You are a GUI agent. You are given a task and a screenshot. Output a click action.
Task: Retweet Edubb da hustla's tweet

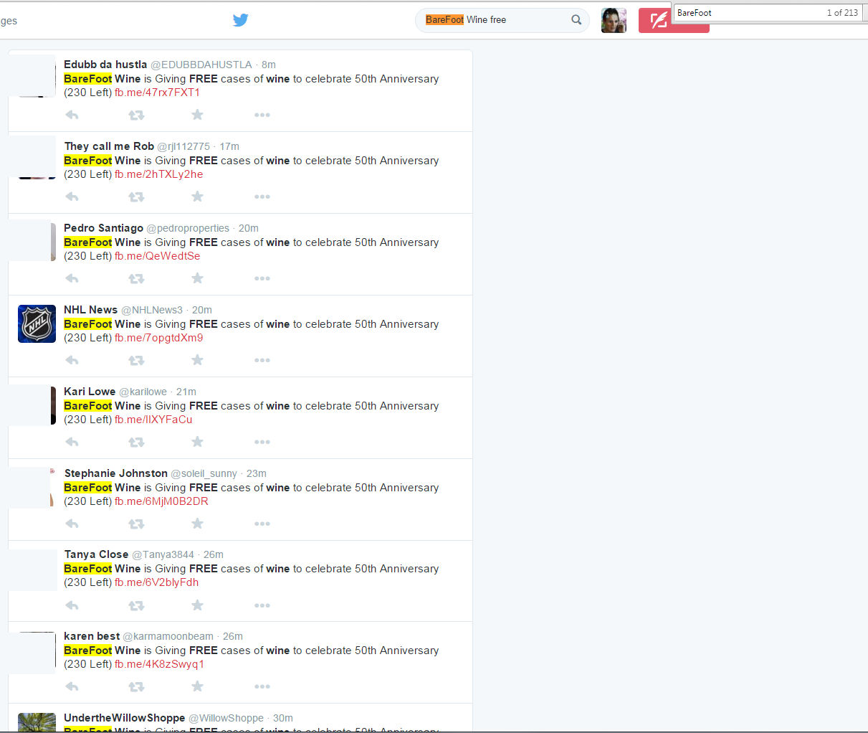pyautogui.click(x=136, y=115)
